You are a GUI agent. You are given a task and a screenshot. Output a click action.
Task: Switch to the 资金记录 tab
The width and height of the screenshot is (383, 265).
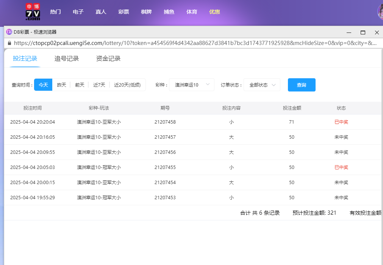coord(108,58)
